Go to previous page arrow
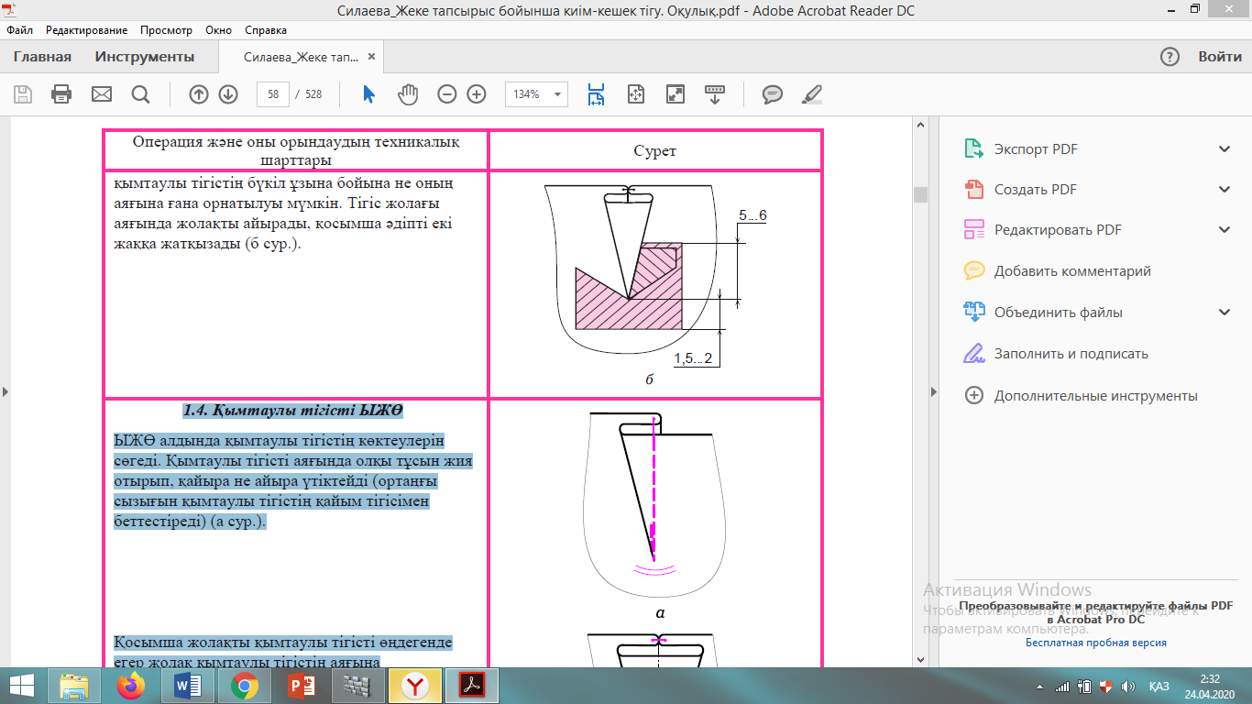The height and width of the screenshot is (704, 1252). pyautogui.click(x=198, y=93)
